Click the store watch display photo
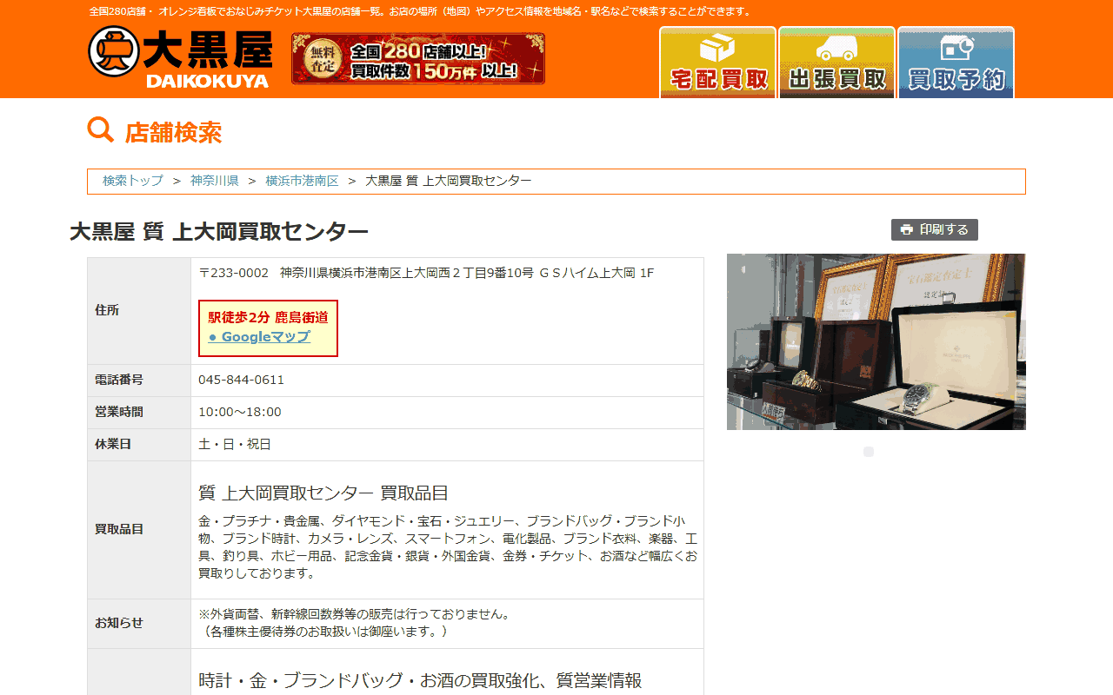This screenshot has height=695, width=1113. coord(876,341)
